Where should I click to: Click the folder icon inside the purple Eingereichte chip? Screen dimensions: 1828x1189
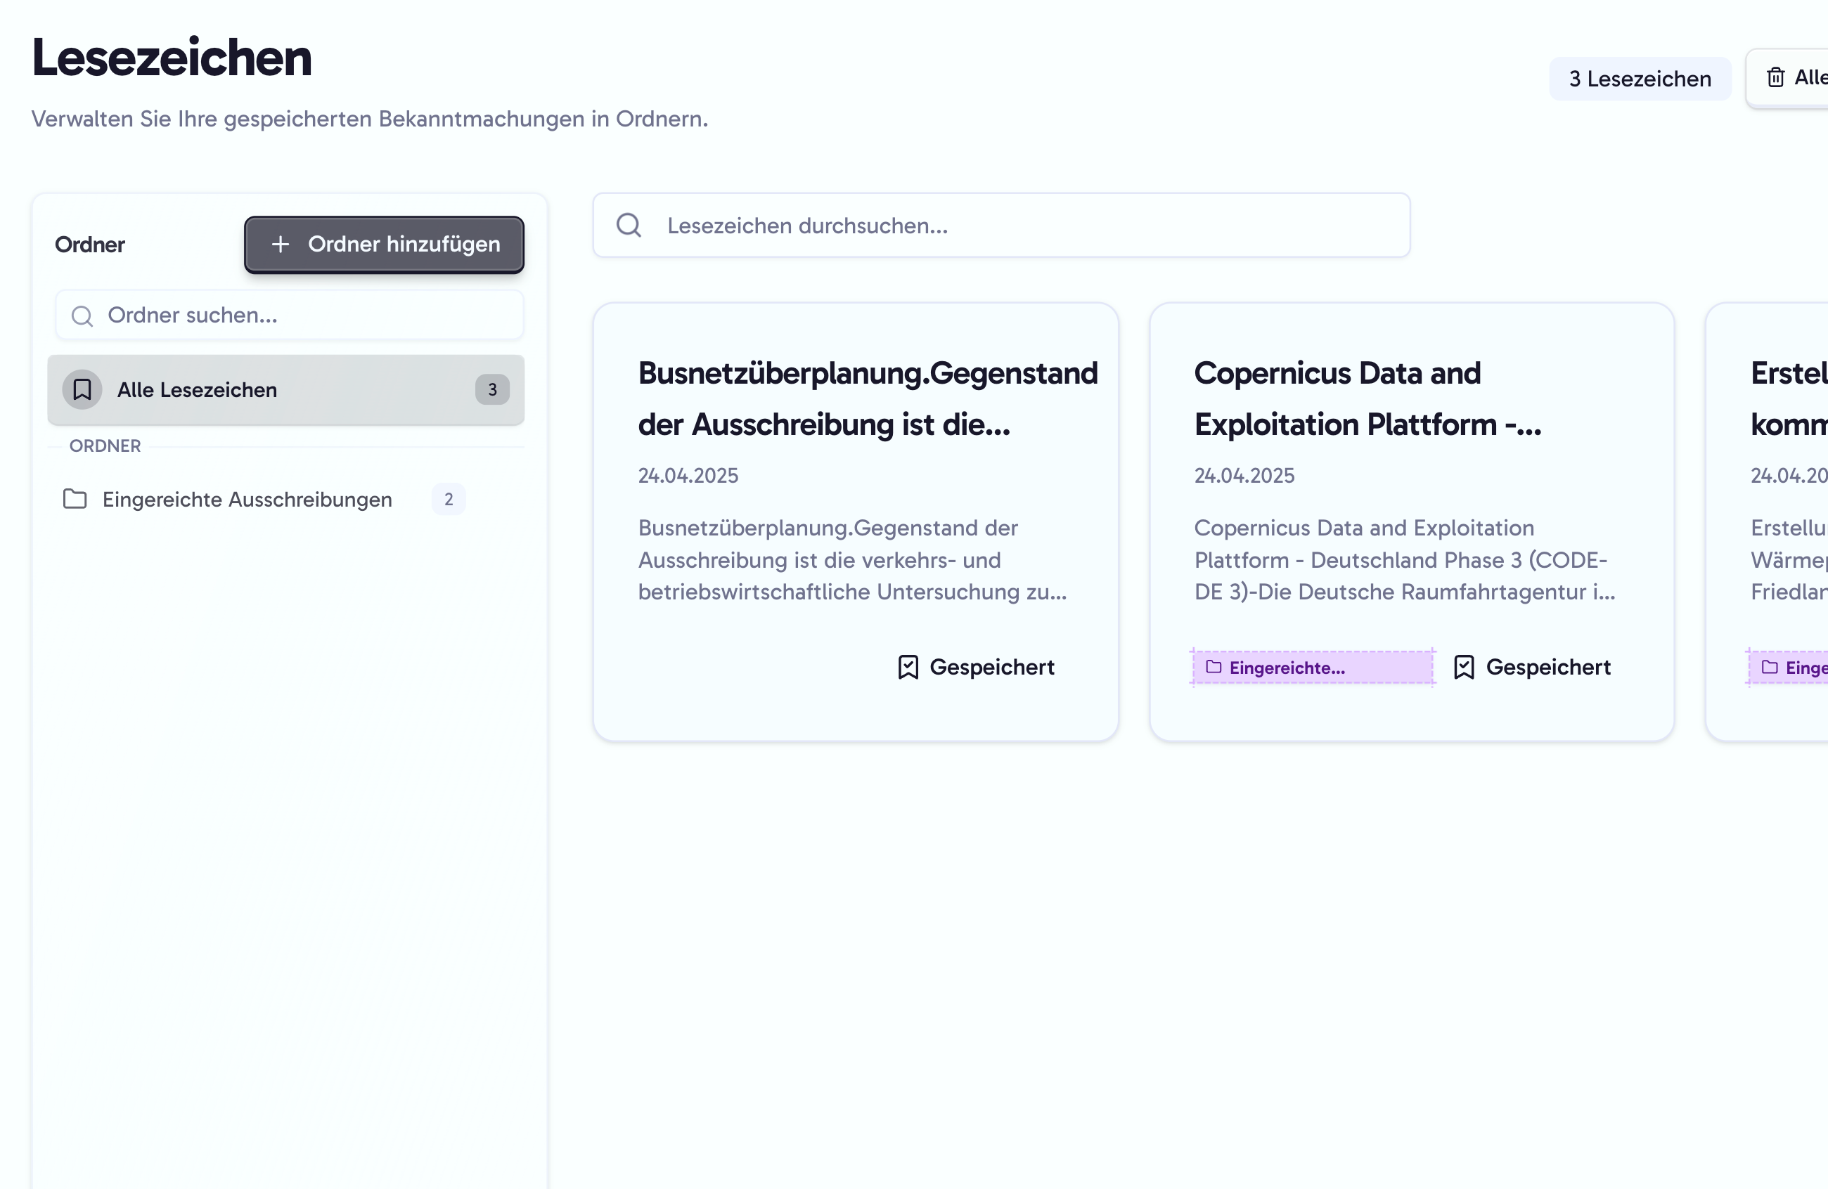click(1213, 667)
